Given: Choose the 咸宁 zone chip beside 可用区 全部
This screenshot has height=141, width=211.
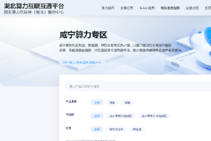Looking at the screenshot, I should point(120,116).
